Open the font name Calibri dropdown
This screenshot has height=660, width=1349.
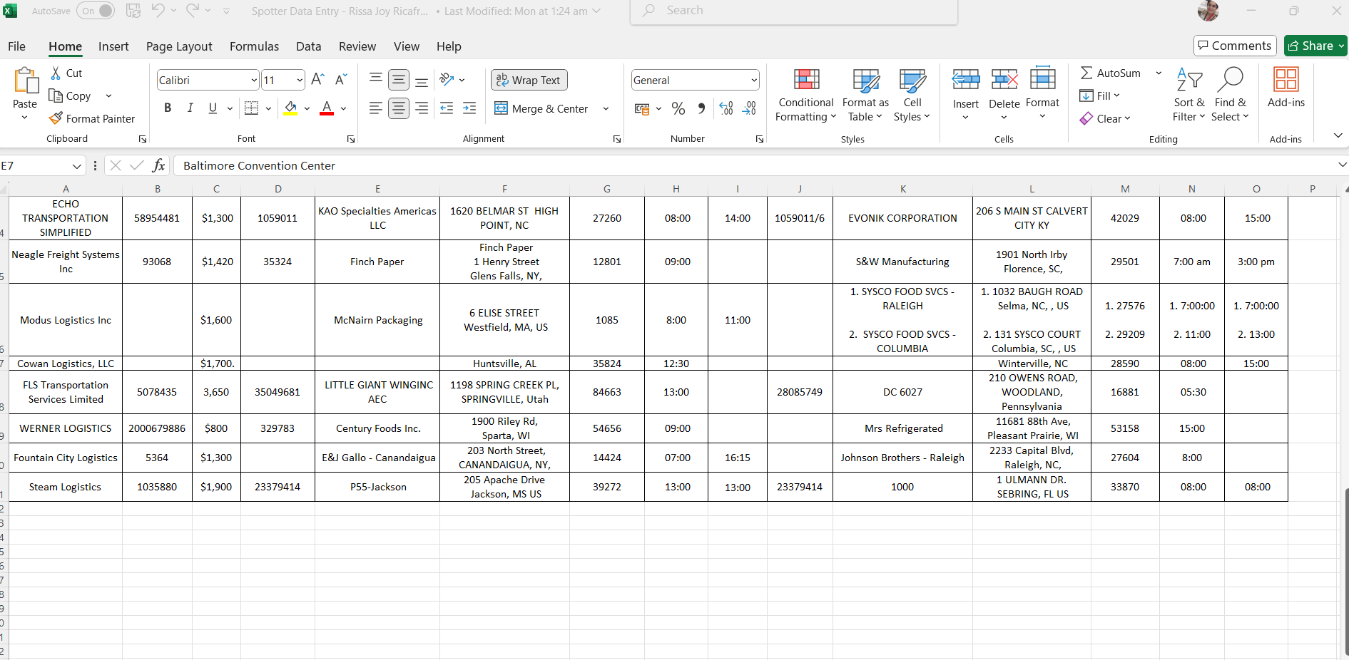(254, 80)
